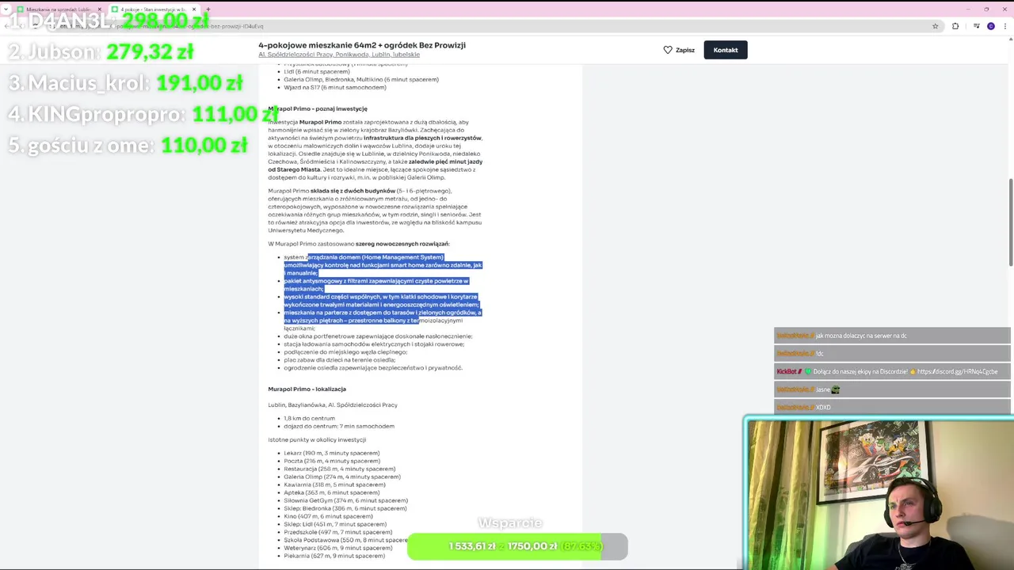Click 'Istotne punkty w okolicy inwestycji' text
Viewport: 1014px width, 570px height.
317,439
